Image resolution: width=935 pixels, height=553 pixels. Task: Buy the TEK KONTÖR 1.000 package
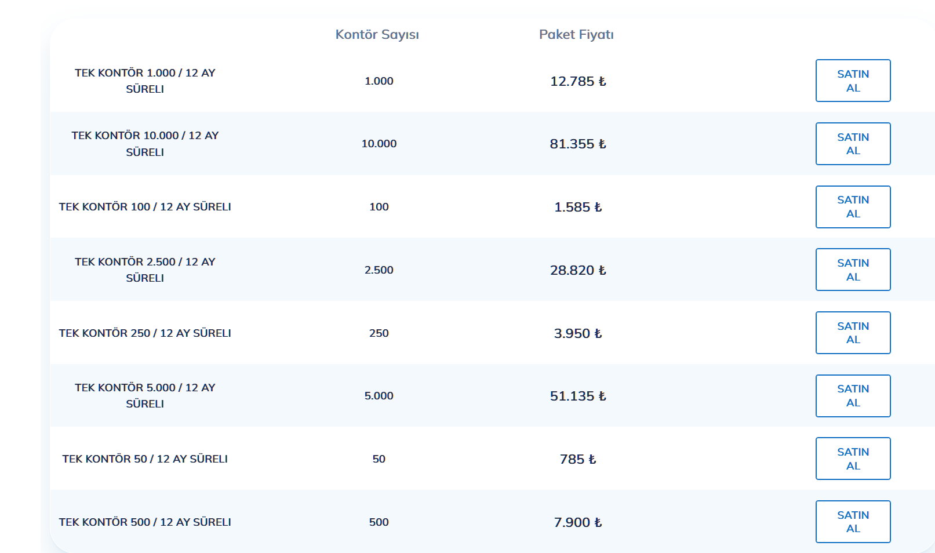coord(853,81)
